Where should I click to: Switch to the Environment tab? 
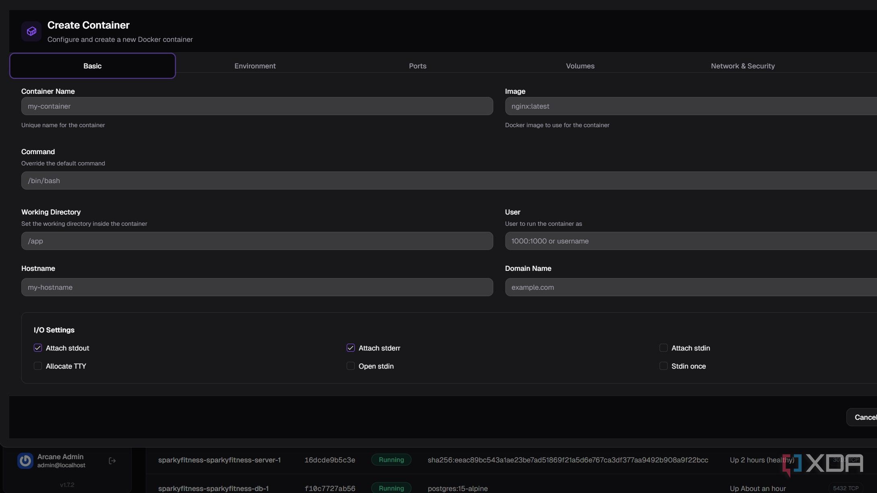pos(255,66)
